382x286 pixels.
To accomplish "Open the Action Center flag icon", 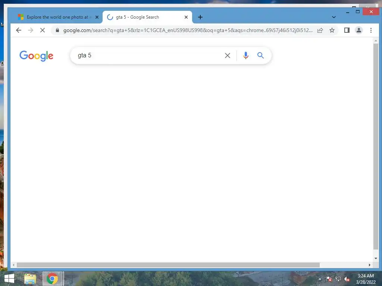I will pyautogui.click(x=329, y=279).
